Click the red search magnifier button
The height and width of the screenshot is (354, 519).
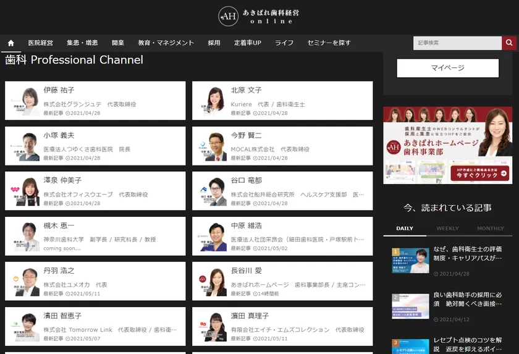509,43
